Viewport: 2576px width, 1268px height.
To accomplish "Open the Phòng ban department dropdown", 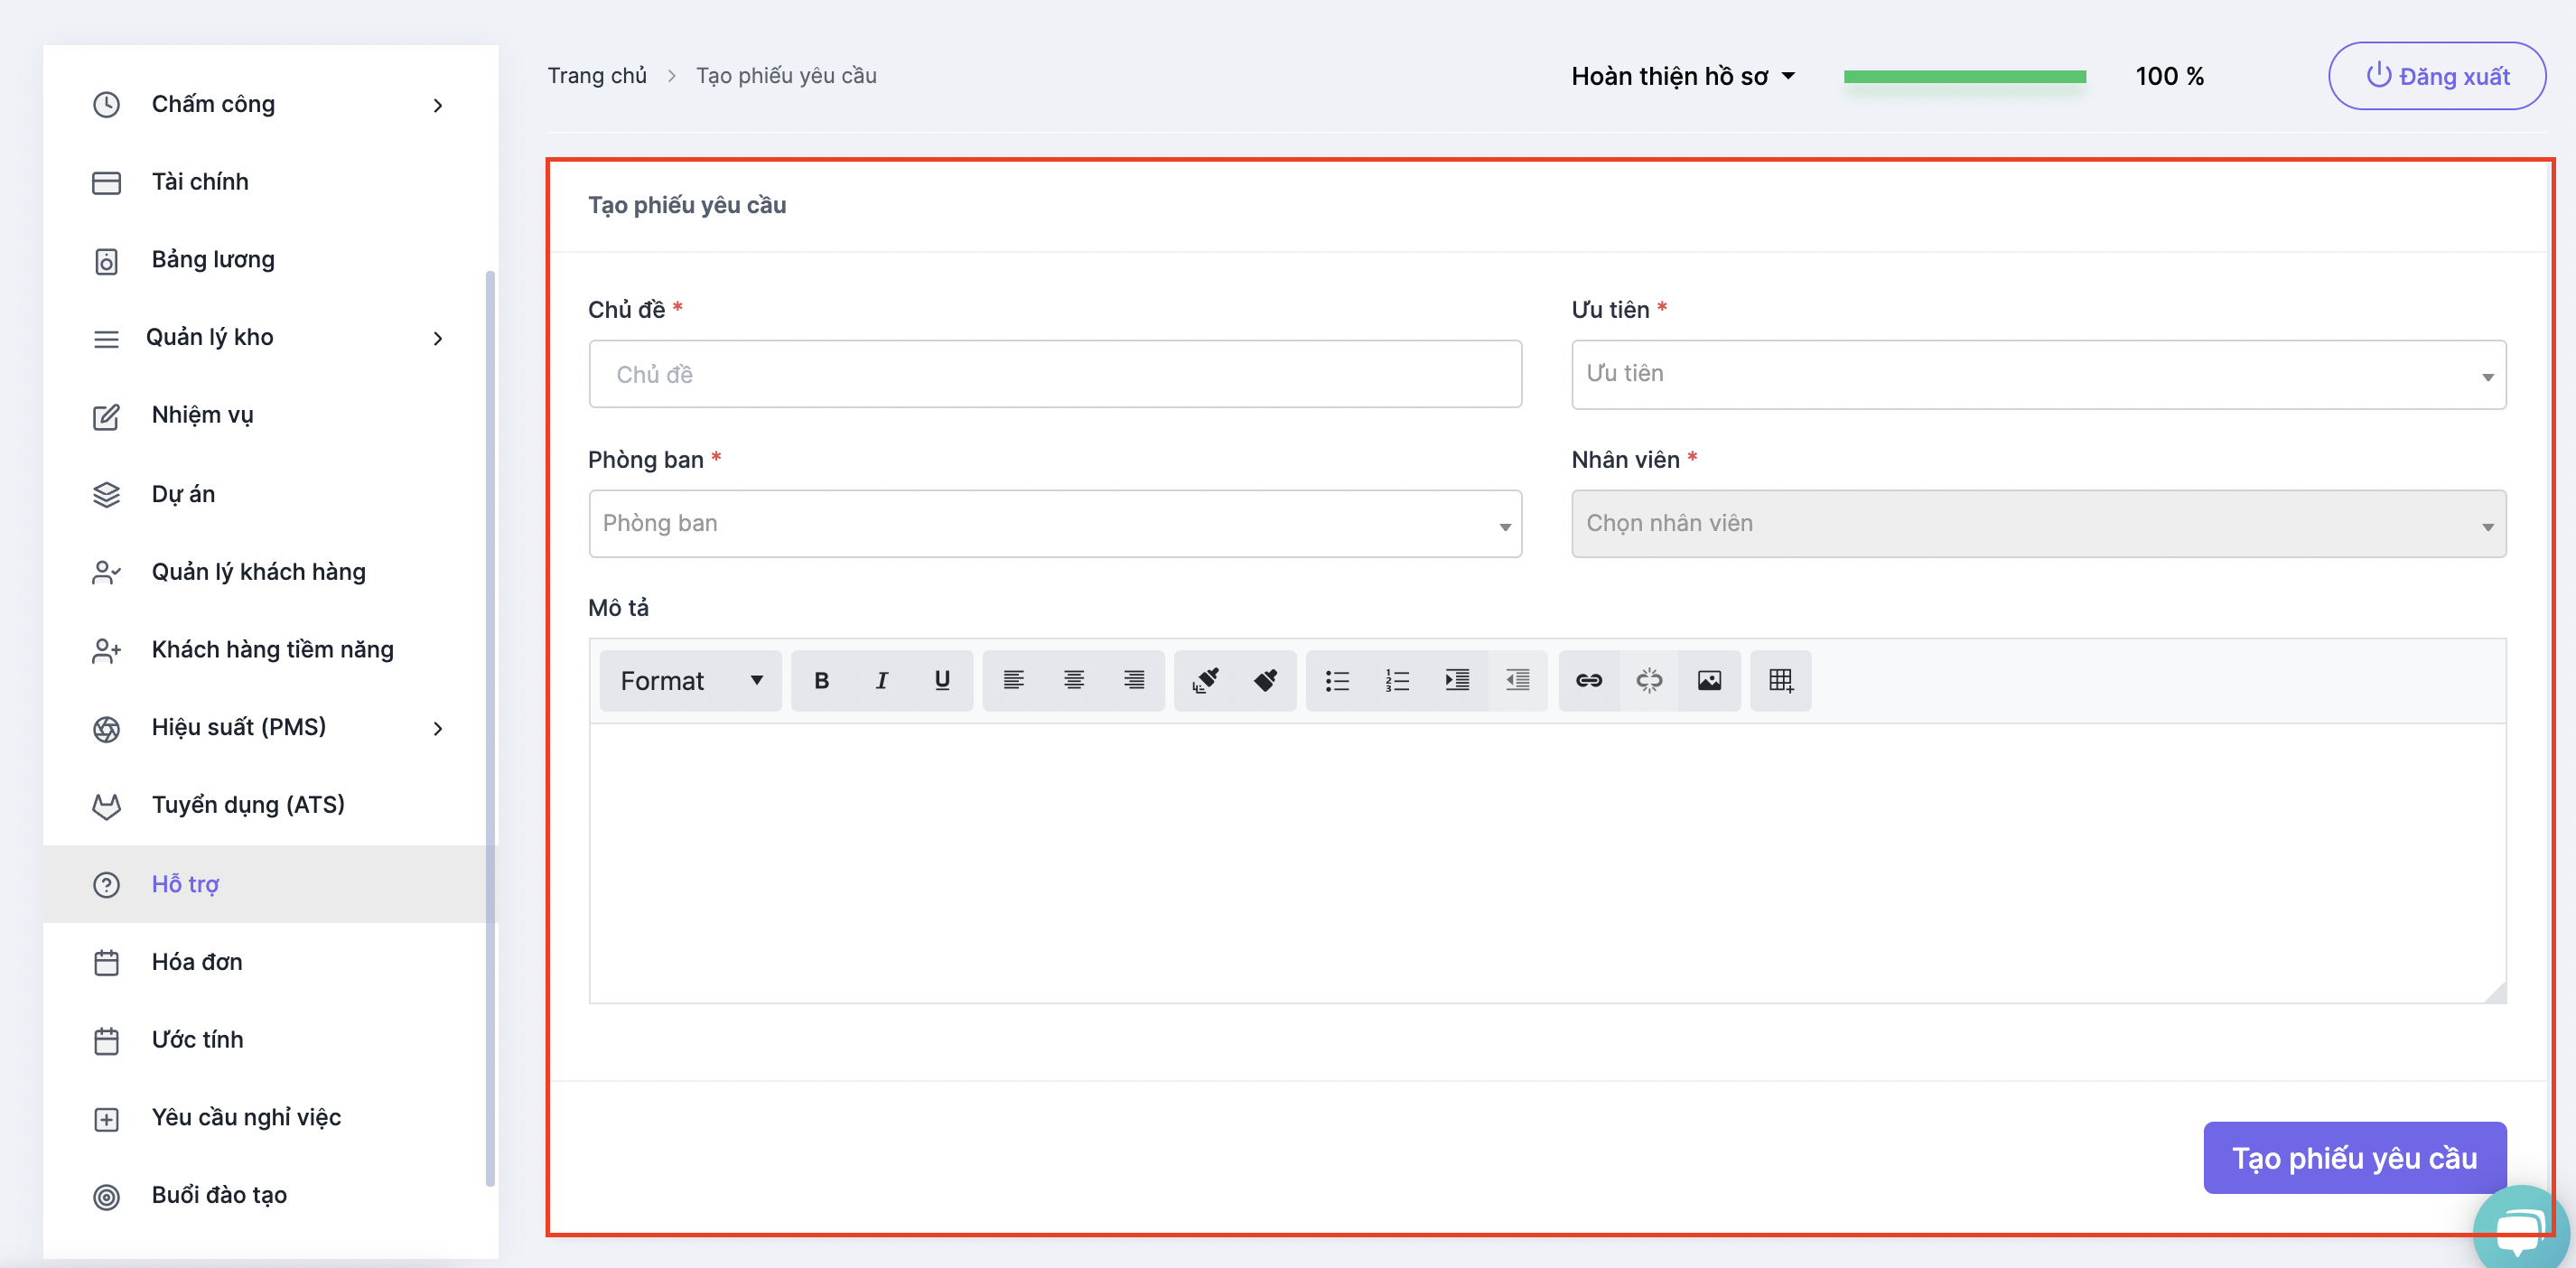I will point(1055,523).
